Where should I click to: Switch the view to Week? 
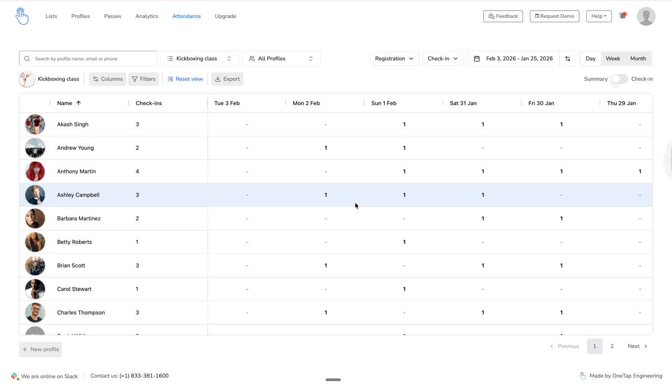[x=613, y=59]
